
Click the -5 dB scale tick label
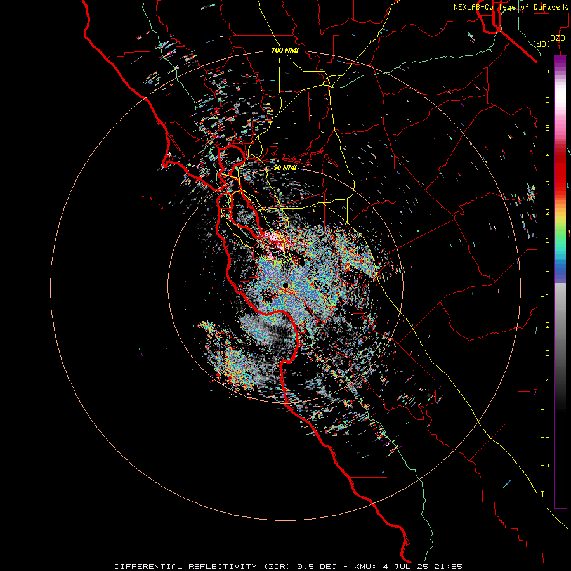click(545, 410)
